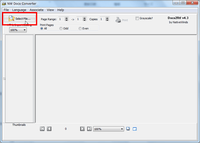The width and height of the screenshot is (200, 143).
Task: Collapse the thumbnails panel with the side arrow
Action: 4,79
